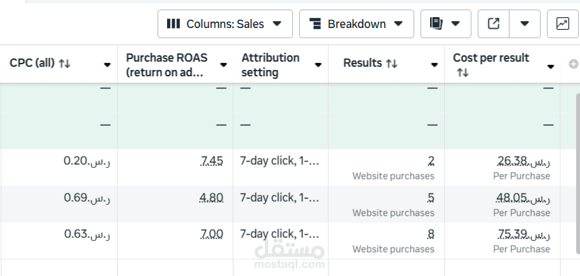The image size is (580, 276).
Task: Click the add column plus icon
Action: (x=574, y=64)
